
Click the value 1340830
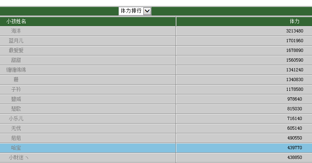pos(294,79)
